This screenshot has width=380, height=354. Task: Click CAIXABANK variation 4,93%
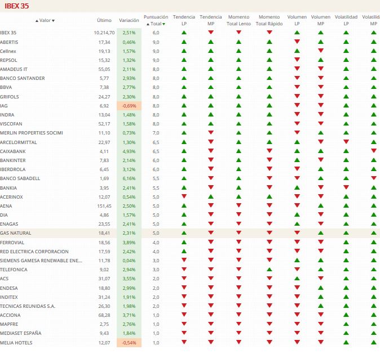(x=129, y=151)
